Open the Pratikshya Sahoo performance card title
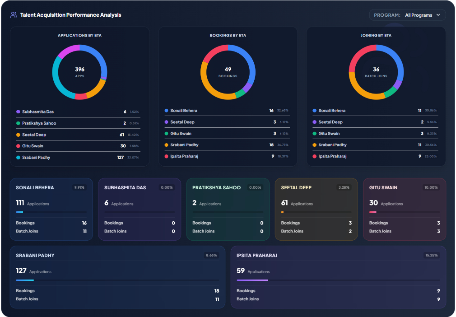 [216, 187]
